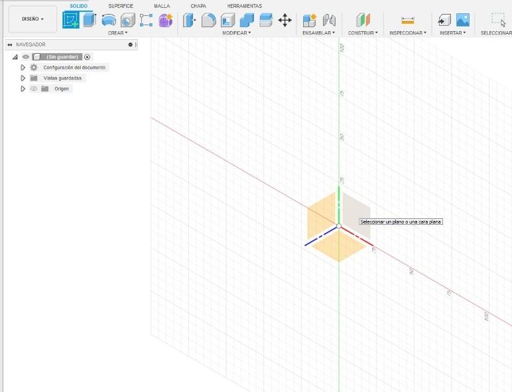Select the Rectangular Pattern tool icon

pyautogui.click(x=147, y=21)
